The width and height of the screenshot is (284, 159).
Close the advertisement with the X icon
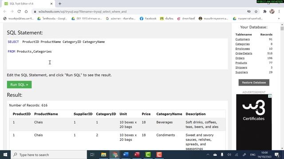[x=270, y=96]
